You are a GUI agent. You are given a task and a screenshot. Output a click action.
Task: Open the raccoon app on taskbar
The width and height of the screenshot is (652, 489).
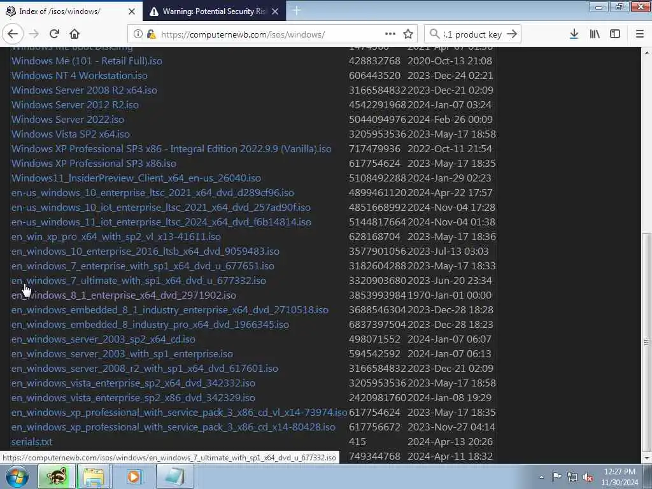pyautogui.click(x=56, y=476)
